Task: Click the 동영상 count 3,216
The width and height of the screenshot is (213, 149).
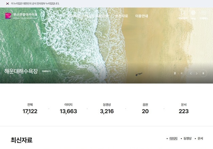Action: [107, 111]
